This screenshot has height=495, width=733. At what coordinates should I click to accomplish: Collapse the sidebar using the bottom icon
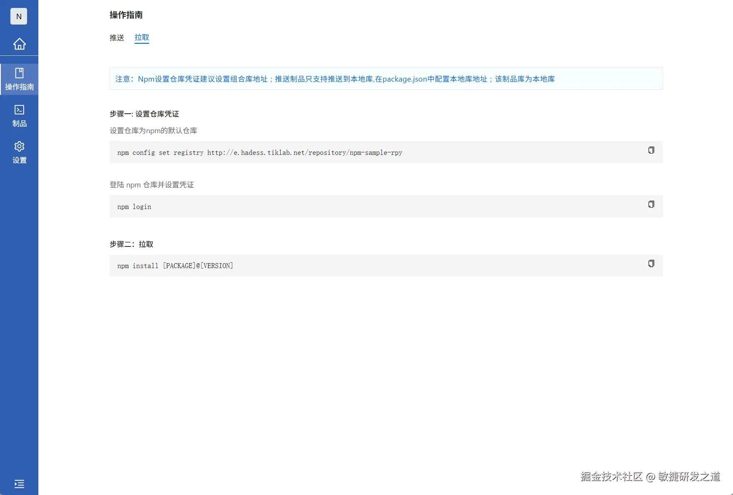pyautogui.click(x=19, y=484)
